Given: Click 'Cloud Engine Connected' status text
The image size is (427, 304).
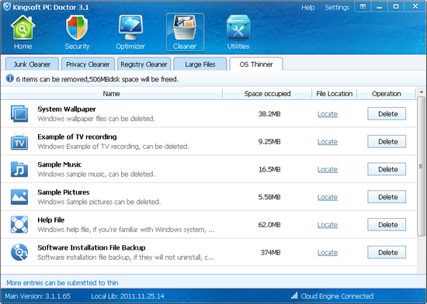Looking at the screenshot, I should (337, 295).
